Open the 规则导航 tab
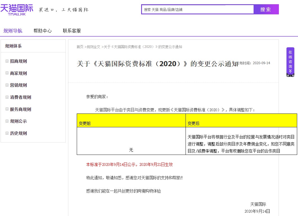 coord(13,31)
